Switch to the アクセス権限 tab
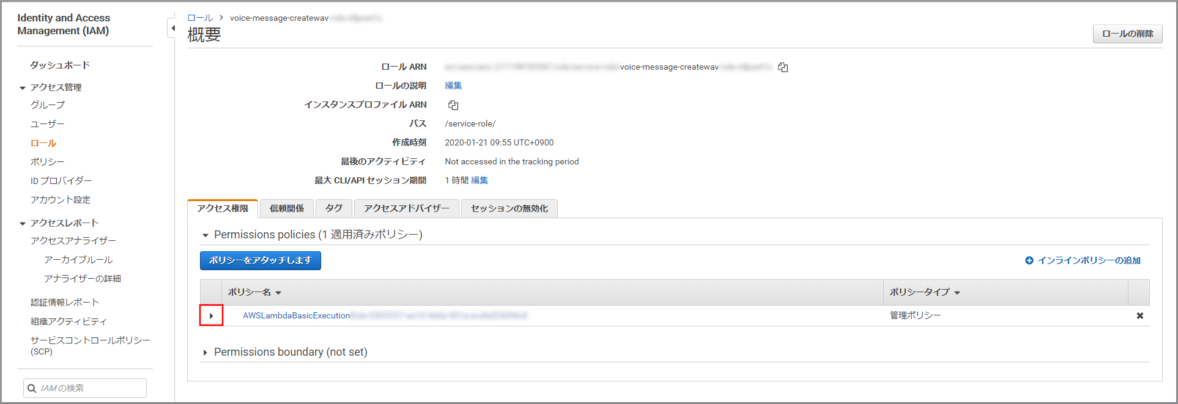This screenshot has height=404, width=1178. [223, 208]
